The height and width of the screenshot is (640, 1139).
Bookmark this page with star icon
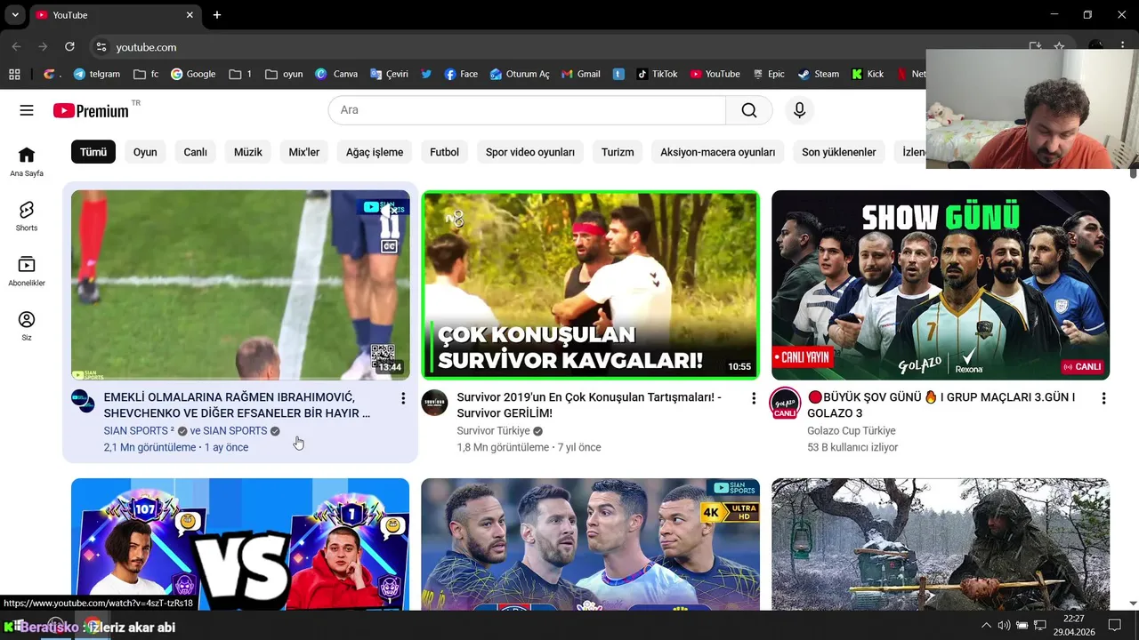point(1059,47)
